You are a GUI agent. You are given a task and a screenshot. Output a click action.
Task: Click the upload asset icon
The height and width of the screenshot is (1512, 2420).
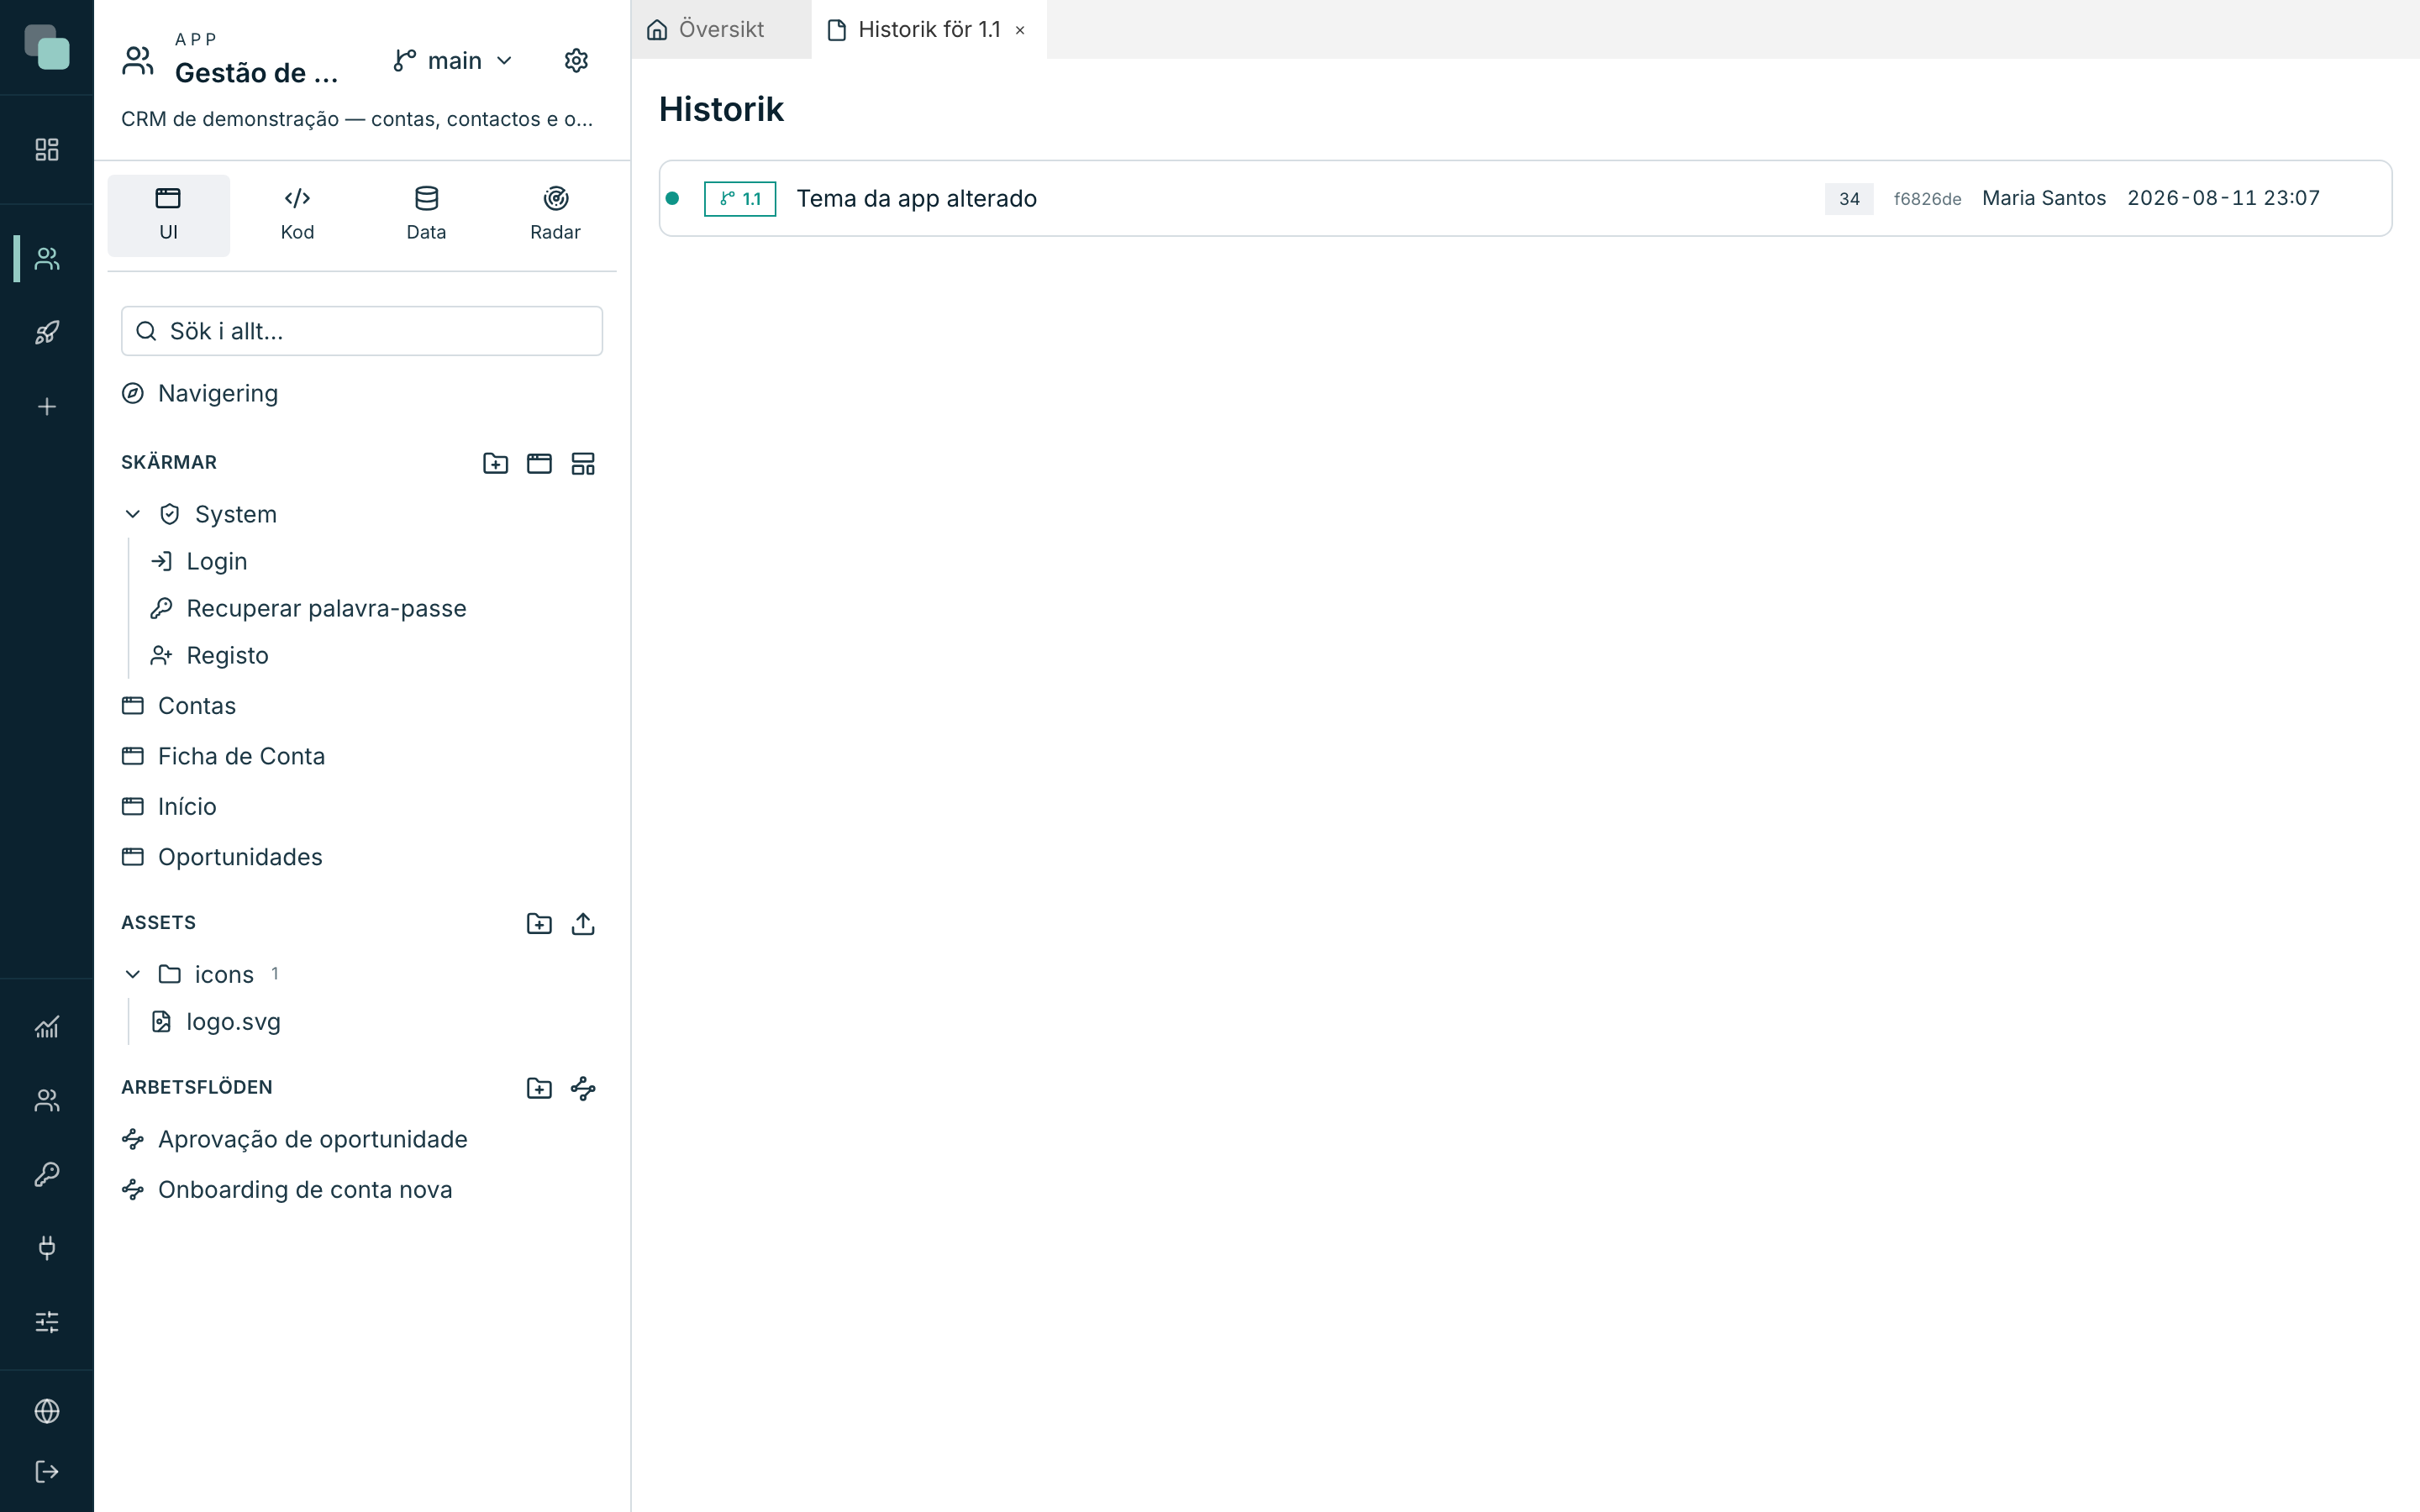(583, 923)
